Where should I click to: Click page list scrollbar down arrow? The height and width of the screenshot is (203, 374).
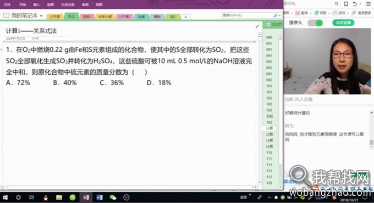(280, 188)
